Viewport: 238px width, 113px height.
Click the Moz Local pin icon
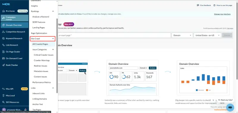pyautogui.click(x=4, y=96)
